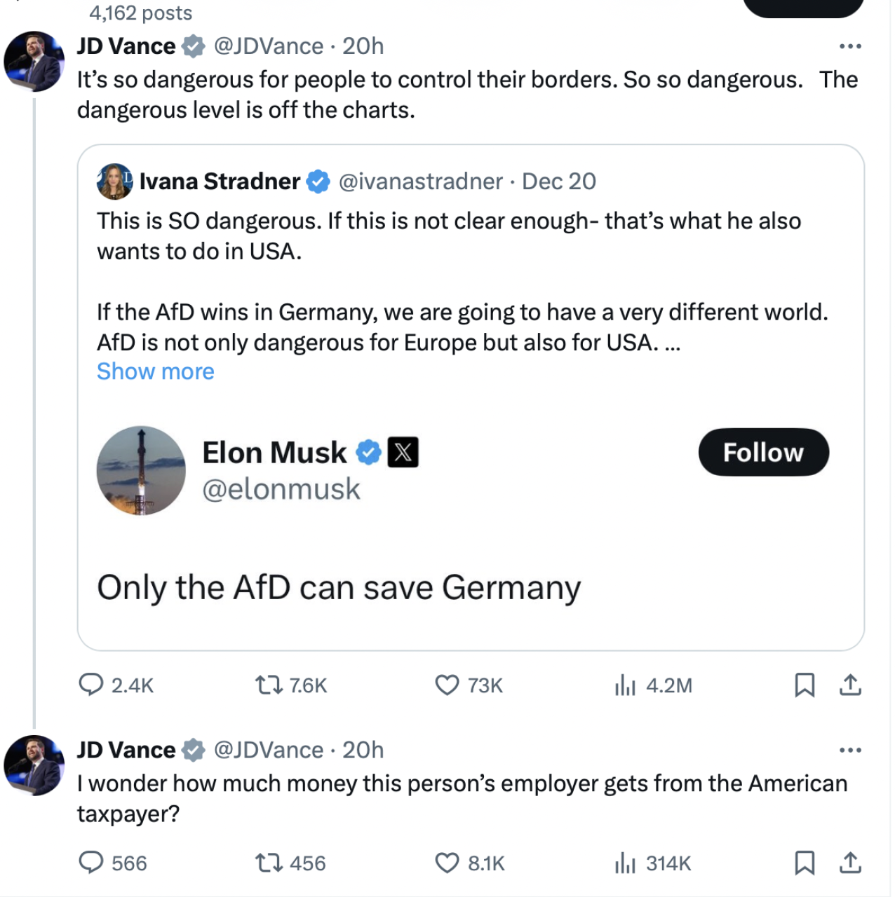The image size is (895, 897).
Task: Open more options for second post
Action: [850, 751]
